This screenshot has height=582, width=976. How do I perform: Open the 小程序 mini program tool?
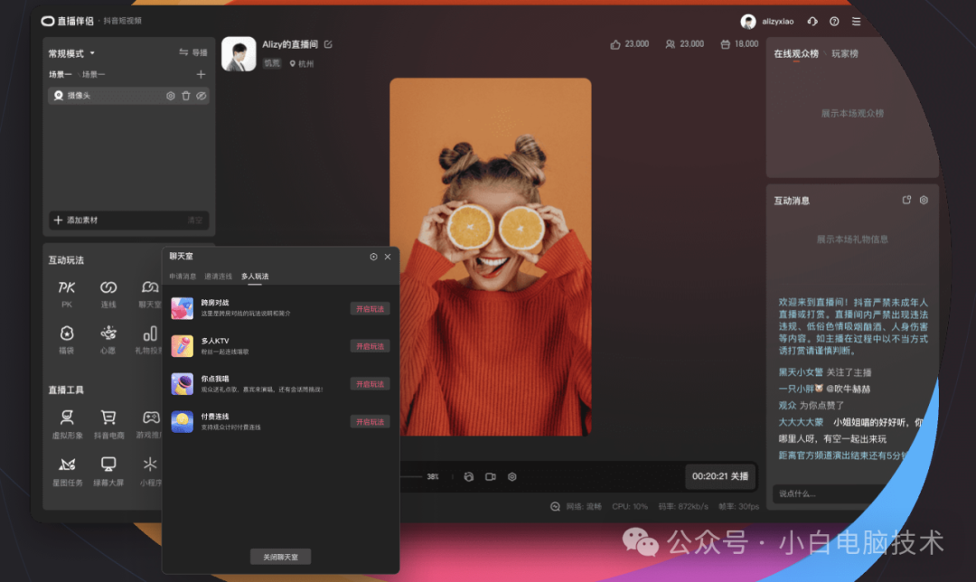(x=150, y=464)
